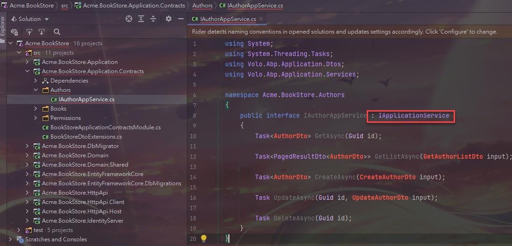Switch to the IAuthorAppService.cs editor tab
Viewport: 512px width, 246px height.
pos(228,19)
